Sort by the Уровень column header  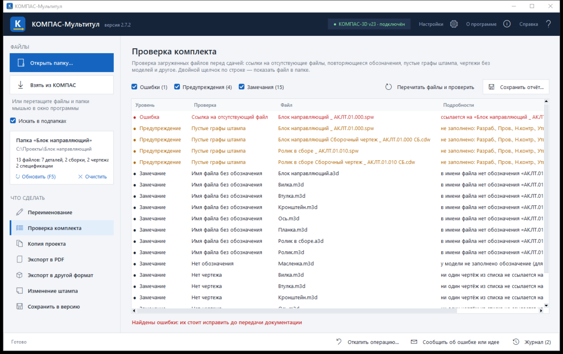point(145,105)
